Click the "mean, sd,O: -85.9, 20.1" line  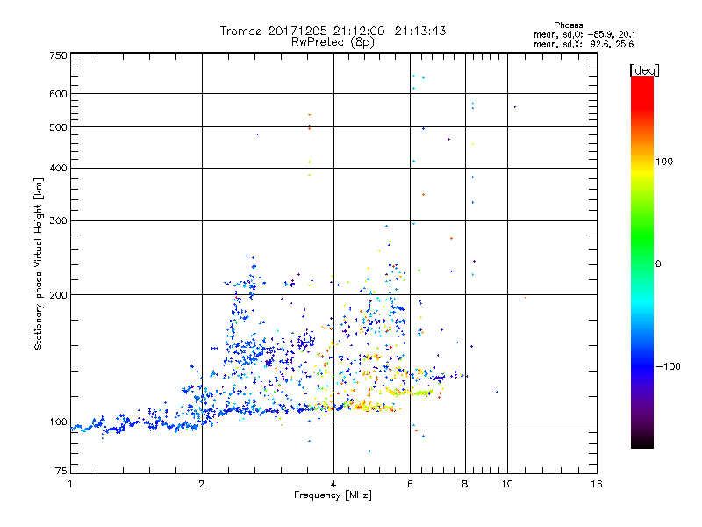[x=584, y=34]
